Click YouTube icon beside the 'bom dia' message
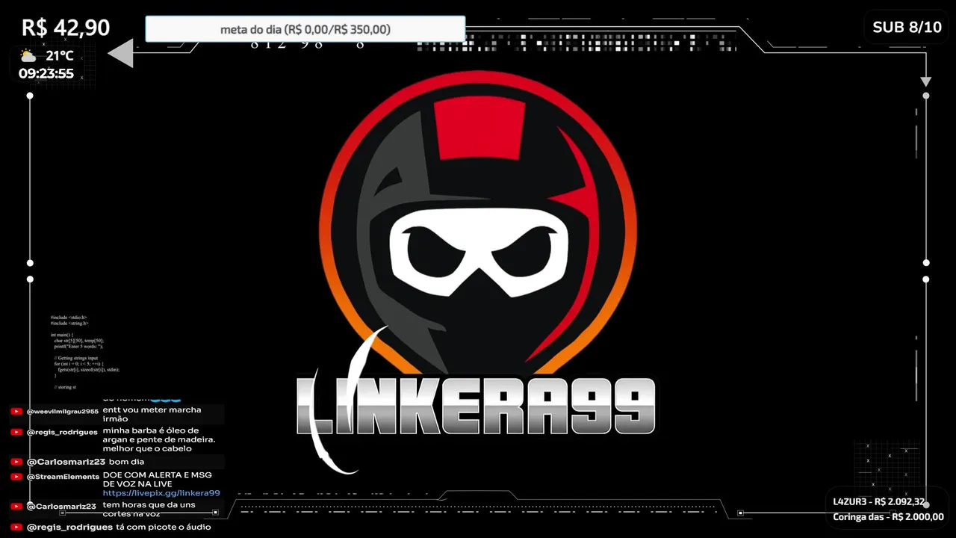 [x=16, y=462]
